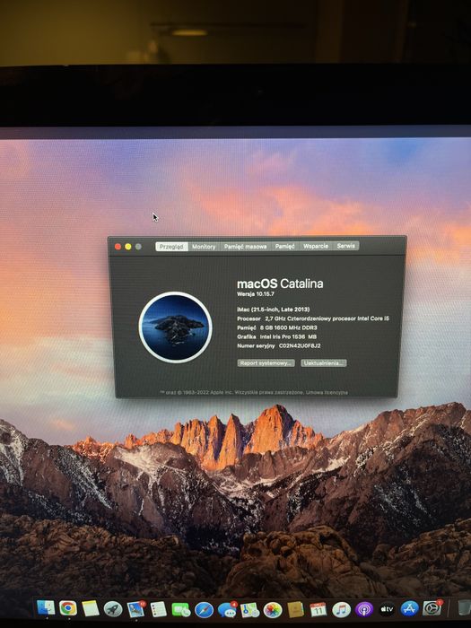Launch Music app in Dock
The width and height of the screenshot is (471, 628).
(x=341, y=609)
